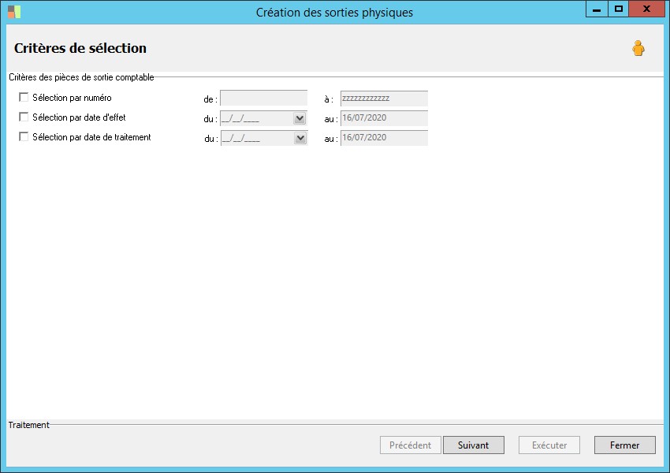The image size is (670, 473).
Task: Minimize the Création des sorties physiques window
Action: coord(597,9)
